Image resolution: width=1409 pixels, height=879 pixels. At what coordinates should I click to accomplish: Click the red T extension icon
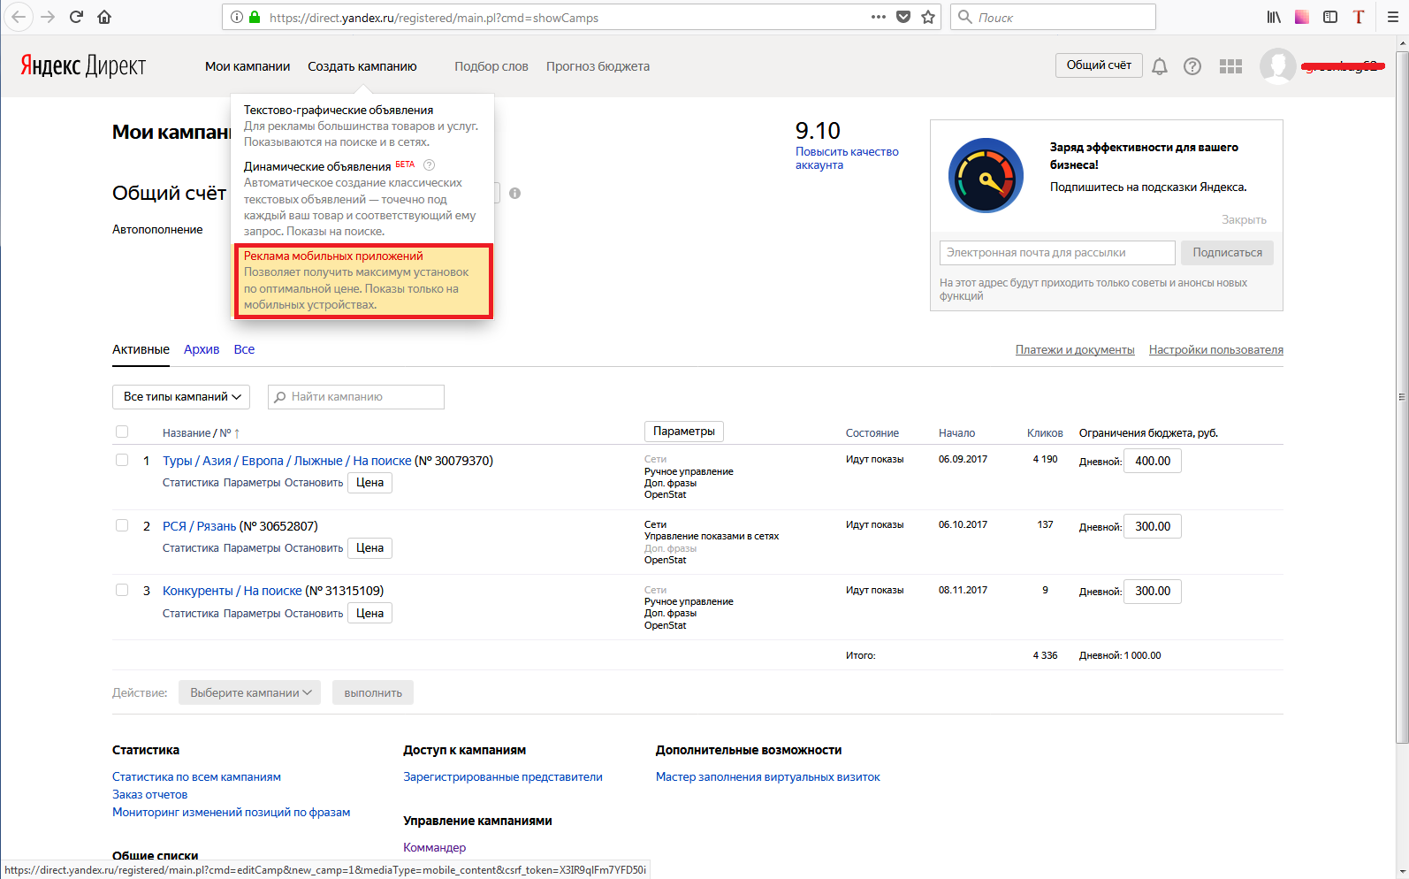1359,17
